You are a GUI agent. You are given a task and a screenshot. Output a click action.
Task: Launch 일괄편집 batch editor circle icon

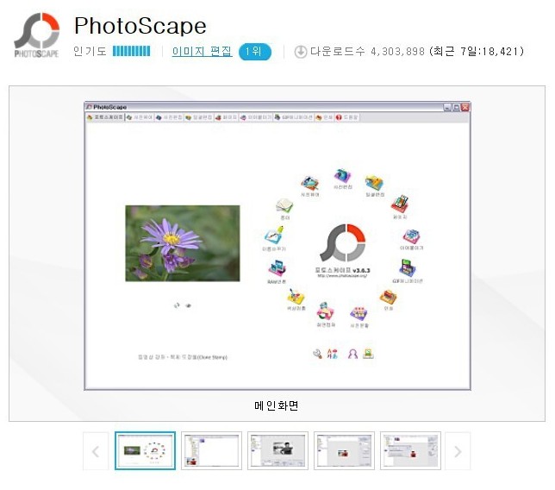click(374, 183)
